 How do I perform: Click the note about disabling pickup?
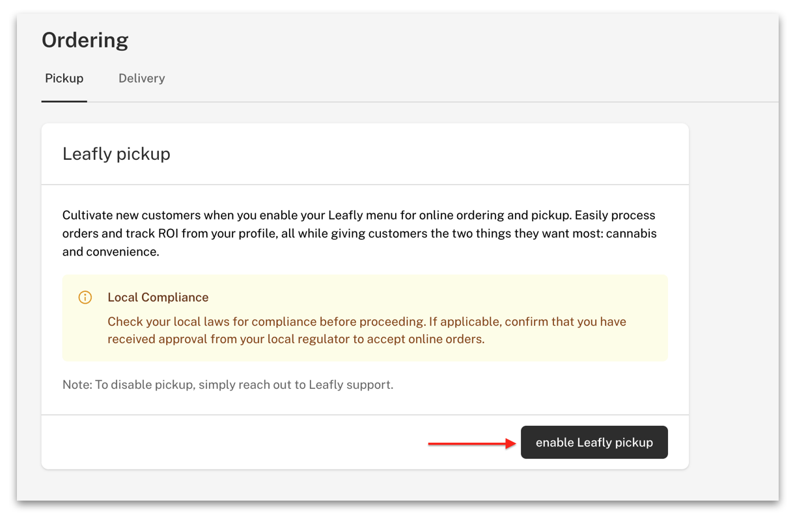(x=228, y=384)
